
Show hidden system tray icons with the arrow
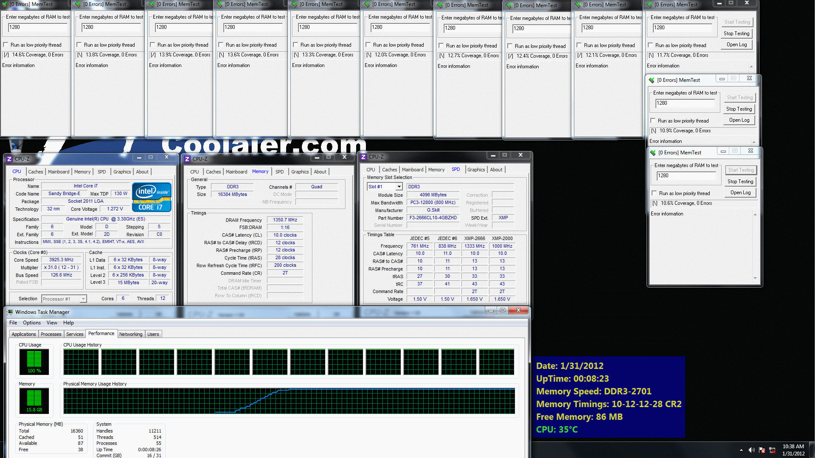[741, 450]
